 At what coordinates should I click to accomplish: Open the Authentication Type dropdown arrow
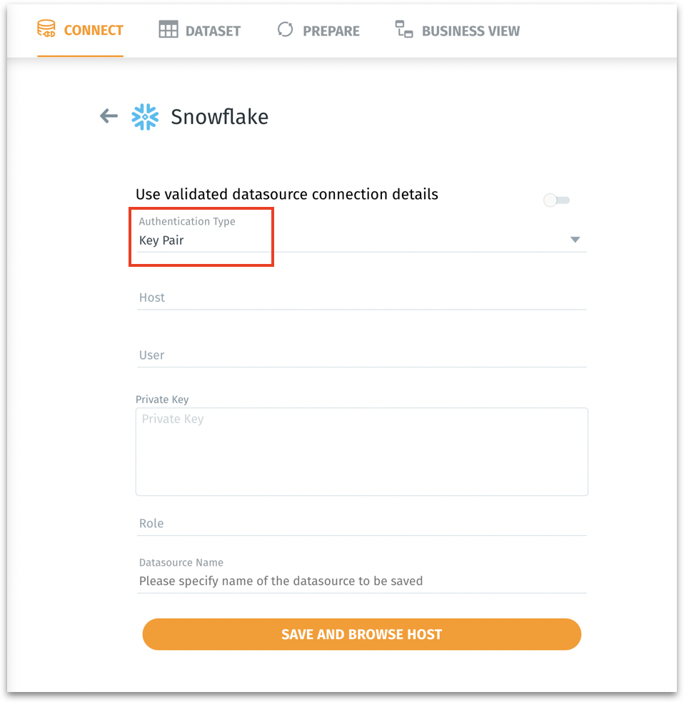tap(575, 240)
